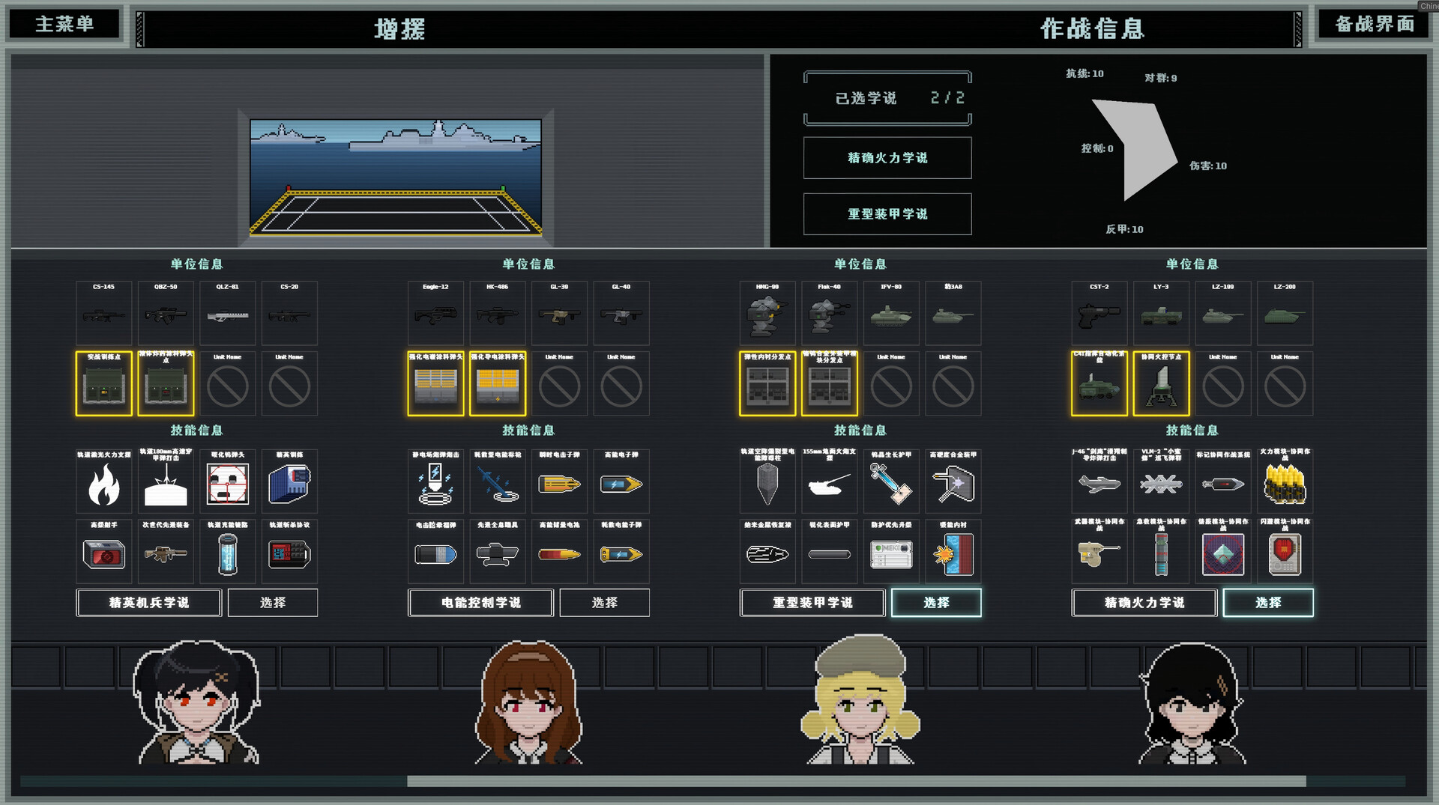This screenshot has width=1439, height=805.
Task: Select the 协同火控节点 lander unit
Action: coord(1161,384)
